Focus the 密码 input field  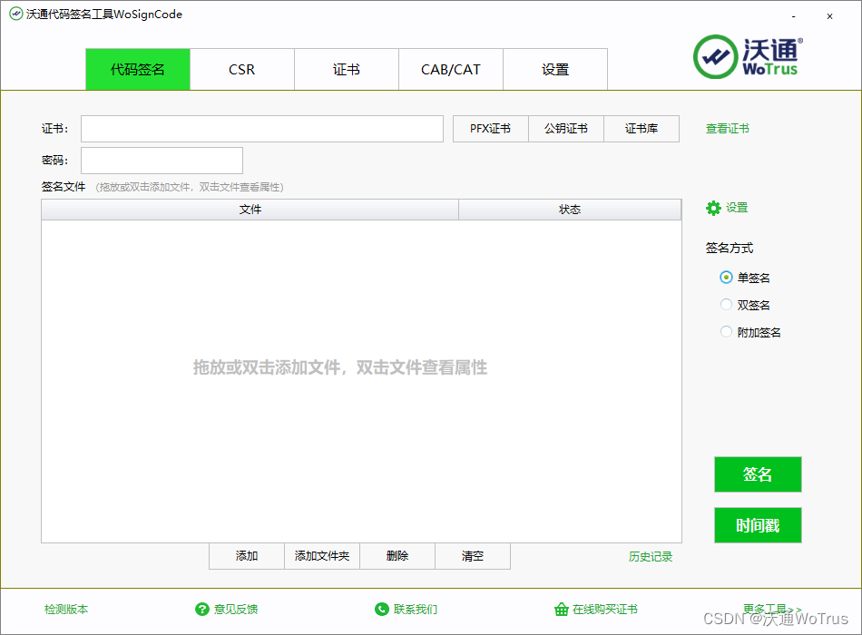point(162,161)
